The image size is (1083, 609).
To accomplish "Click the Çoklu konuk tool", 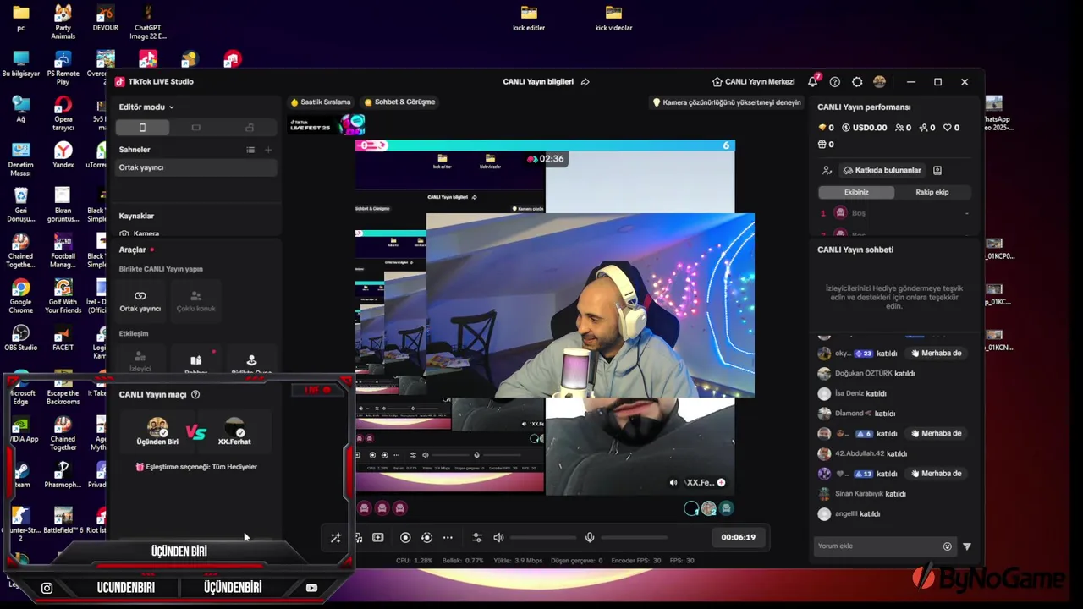I will click(x=195, y=300).
